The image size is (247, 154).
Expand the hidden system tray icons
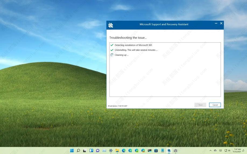210,151
